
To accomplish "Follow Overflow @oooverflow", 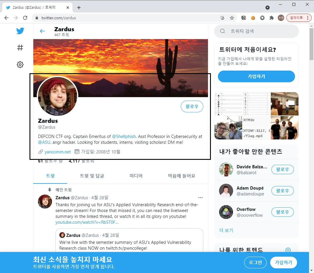I will coord(282,212).
